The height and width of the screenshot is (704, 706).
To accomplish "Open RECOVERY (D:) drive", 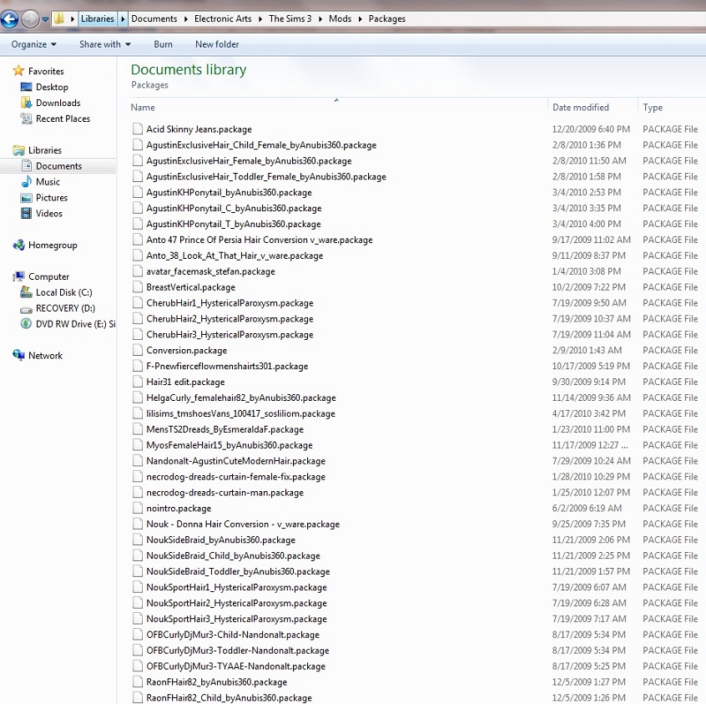I will 58,308.
